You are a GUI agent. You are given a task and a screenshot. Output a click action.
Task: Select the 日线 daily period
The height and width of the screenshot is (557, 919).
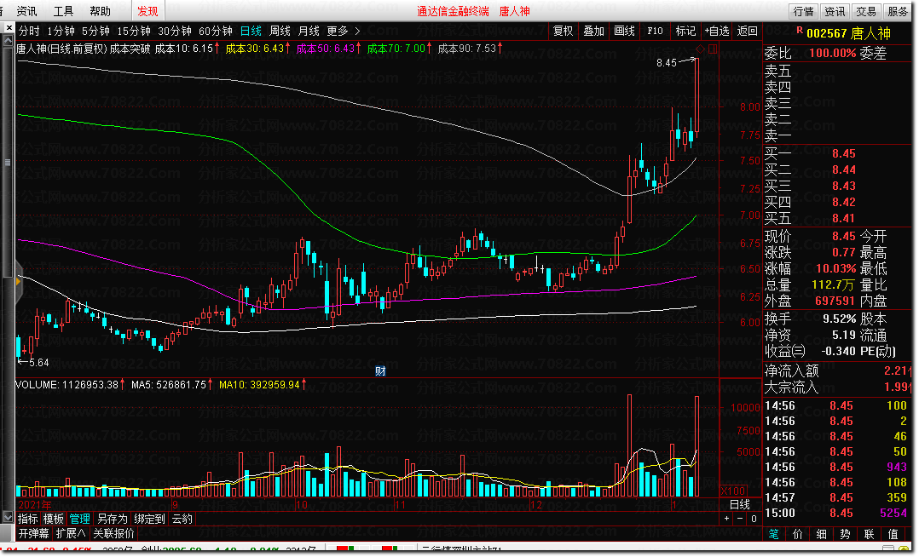[251, 31]
